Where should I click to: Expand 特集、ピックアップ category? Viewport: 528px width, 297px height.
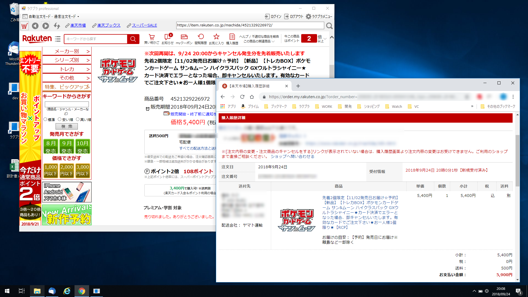coord(67,87)
